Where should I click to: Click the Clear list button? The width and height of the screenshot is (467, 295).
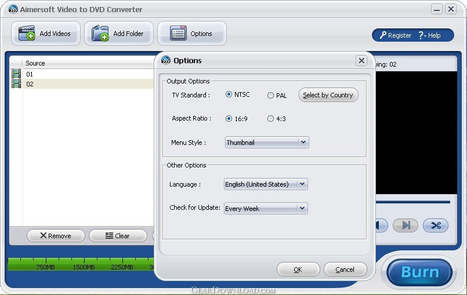pyautogui.click(x=118, y=236)
